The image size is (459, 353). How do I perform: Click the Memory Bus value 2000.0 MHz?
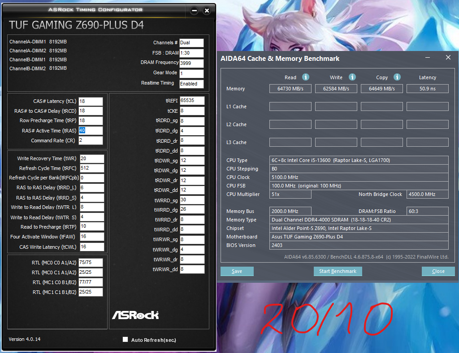(x=290, y=211)
